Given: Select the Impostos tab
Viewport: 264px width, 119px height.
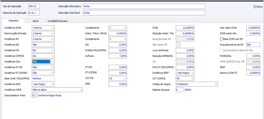Looking at the screenshot, I should point(13,21).
